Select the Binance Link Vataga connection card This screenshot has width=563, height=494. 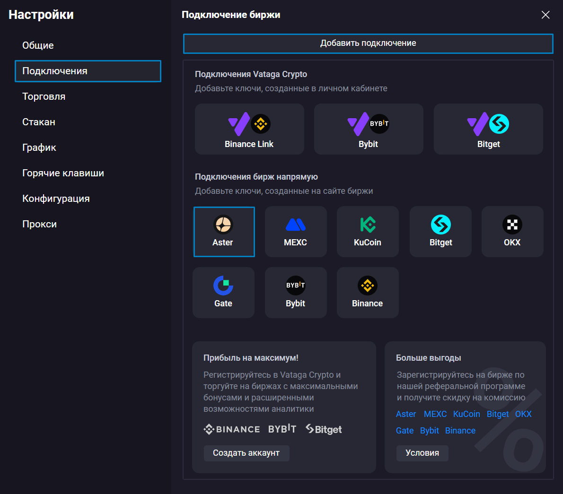point(249,129)
